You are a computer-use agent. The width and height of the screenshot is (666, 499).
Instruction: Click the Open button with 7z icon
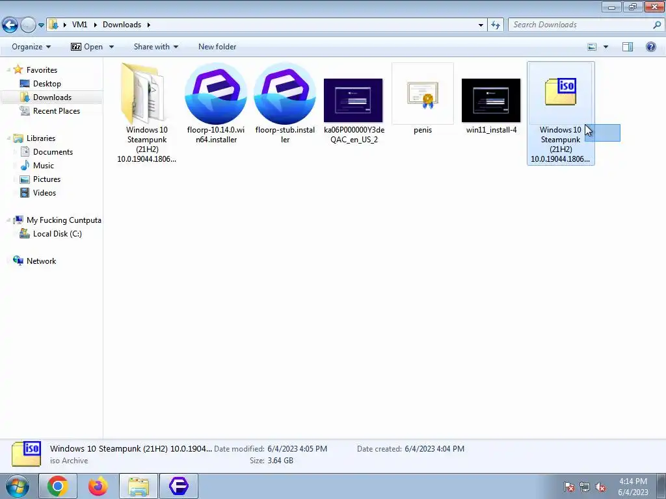[87, 47]
